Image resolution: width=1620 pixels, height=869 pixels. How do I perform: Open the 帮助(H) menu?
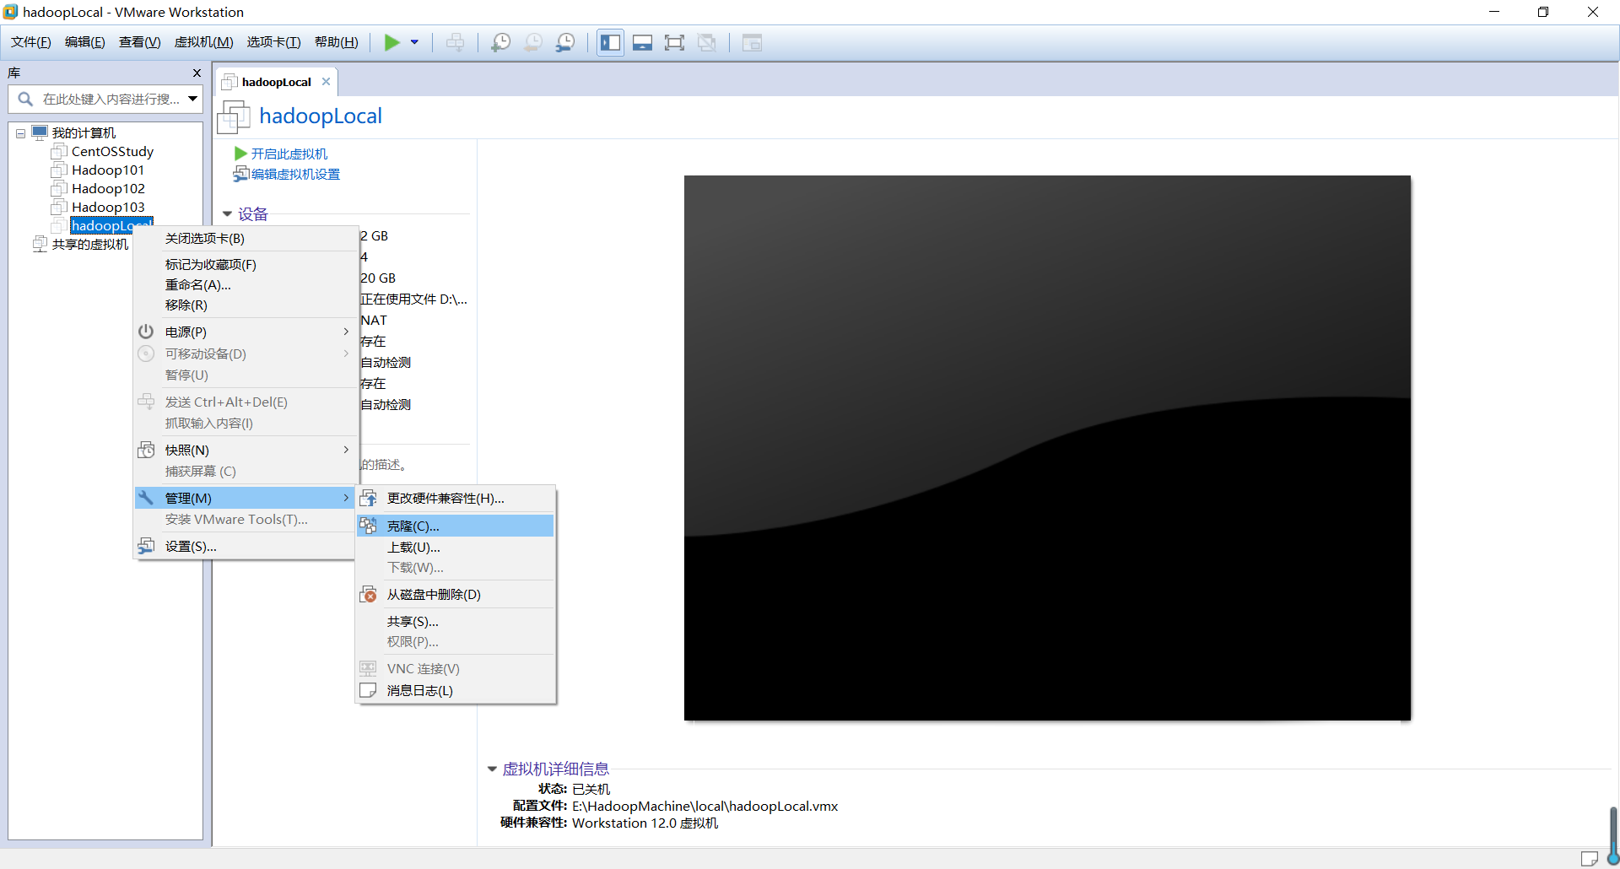point(336,42)
